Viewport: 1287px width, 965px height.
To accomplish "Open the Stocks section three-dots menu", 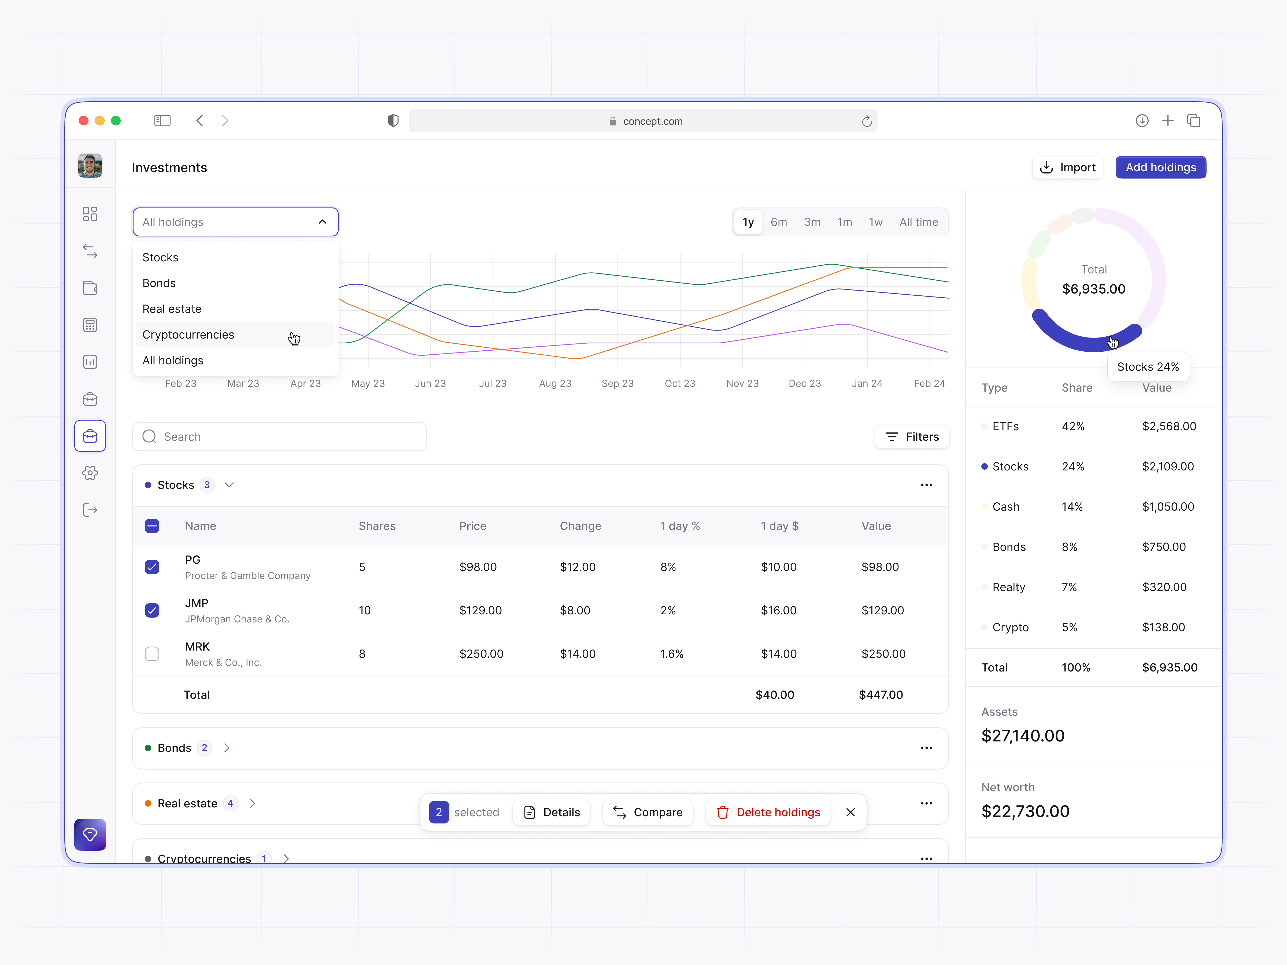I will point(926,485).
